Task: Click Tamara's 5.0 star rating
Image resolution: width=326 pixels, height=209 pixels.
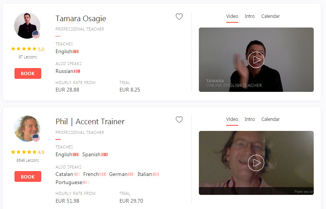Action: (x=28, y=49)
